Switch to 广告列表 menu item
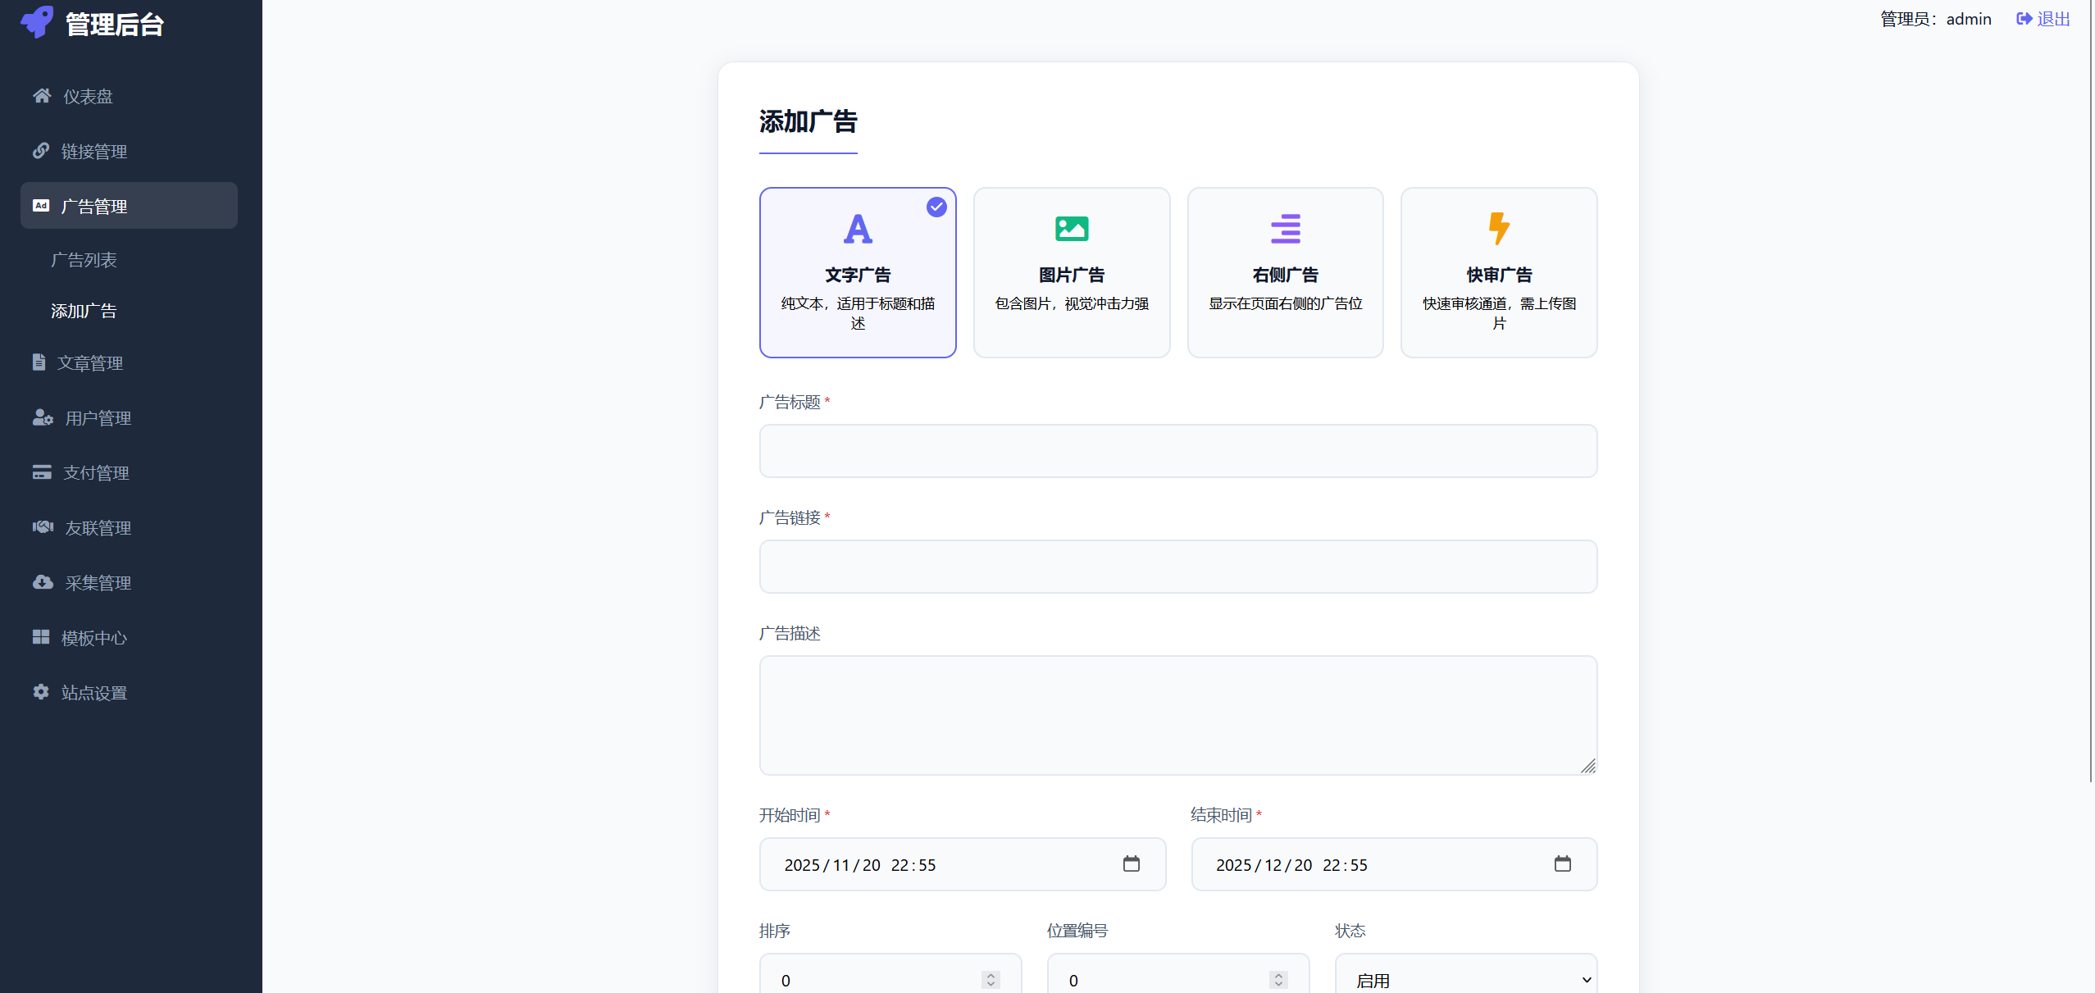 point(85,259)
